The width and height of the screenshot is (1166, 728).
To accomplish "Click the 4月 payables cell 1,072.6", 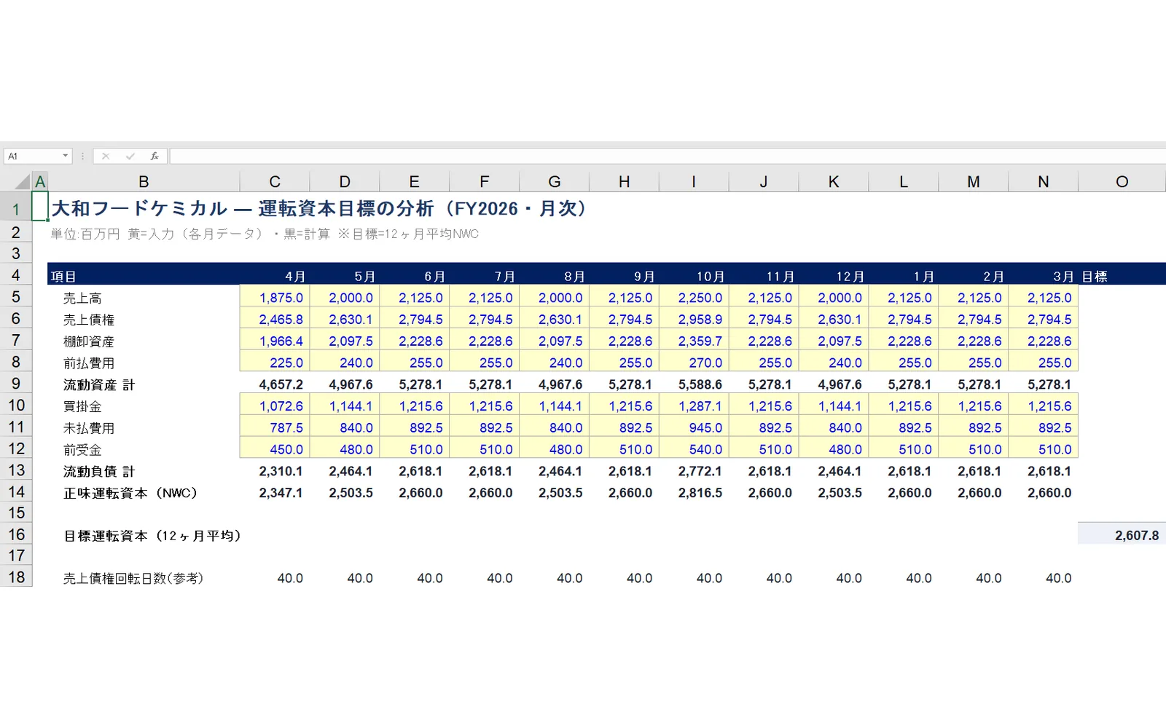I will tap(275, 406).
